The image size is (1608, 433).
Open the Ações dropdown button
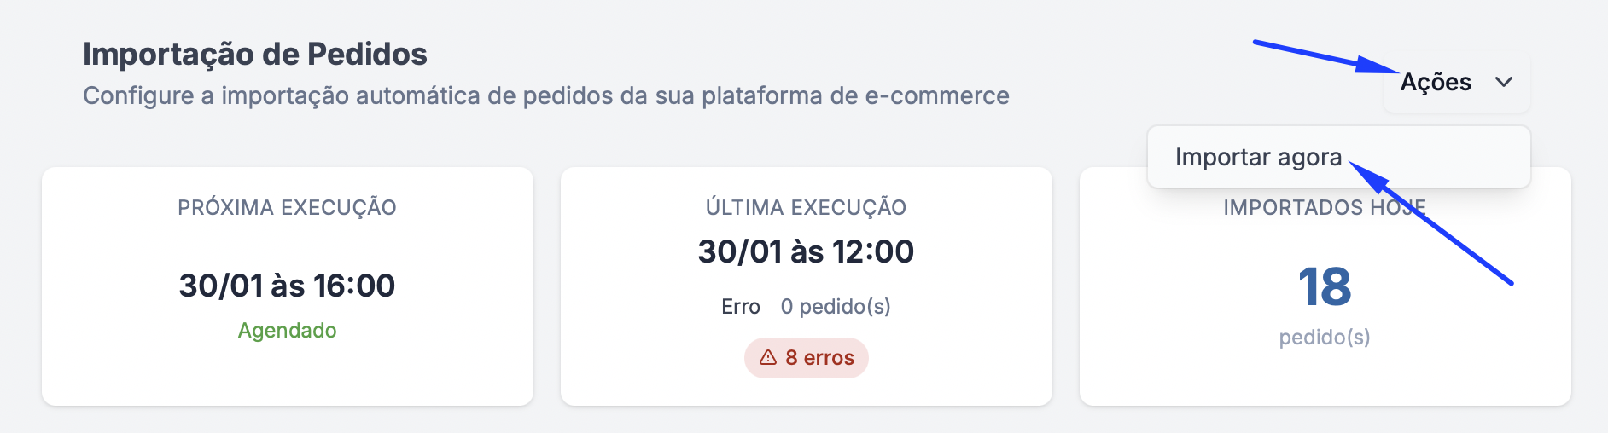tap(1454, 83)
